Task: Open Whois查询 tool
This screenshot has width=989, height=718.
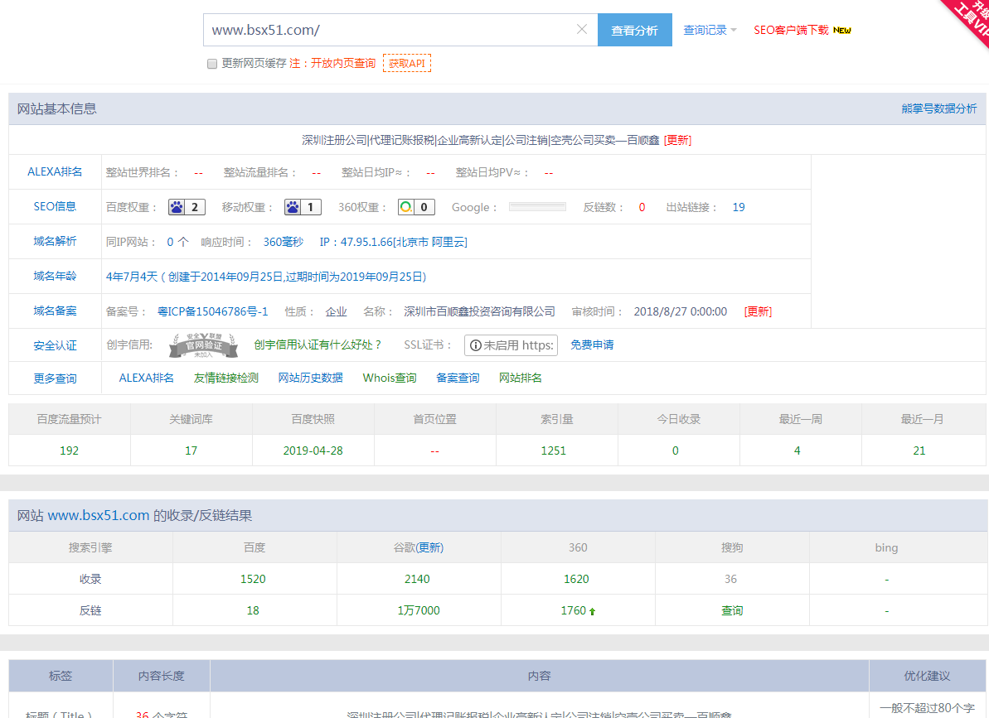Action: [389, 378]
